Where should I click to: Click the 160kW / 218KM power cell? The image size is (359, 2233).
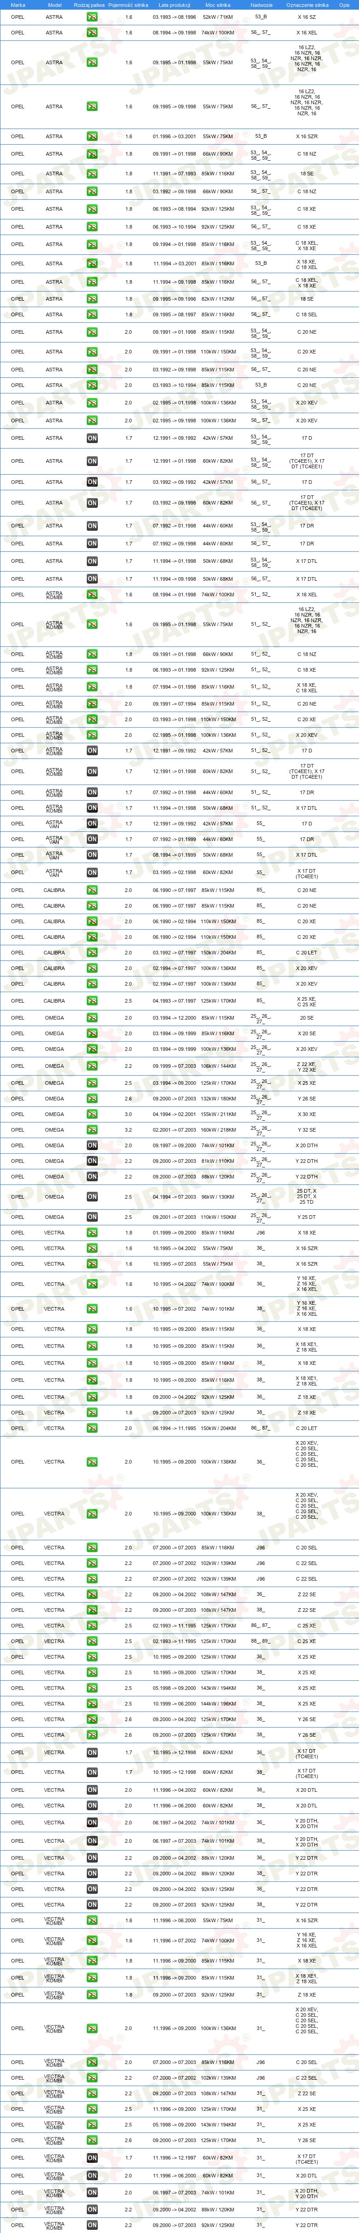[218, 1129]
